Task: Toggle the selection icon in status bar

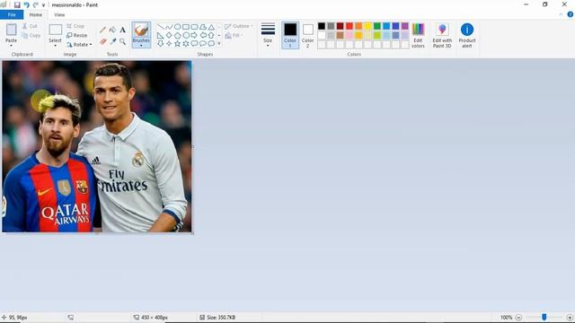Action: point(70,318)
